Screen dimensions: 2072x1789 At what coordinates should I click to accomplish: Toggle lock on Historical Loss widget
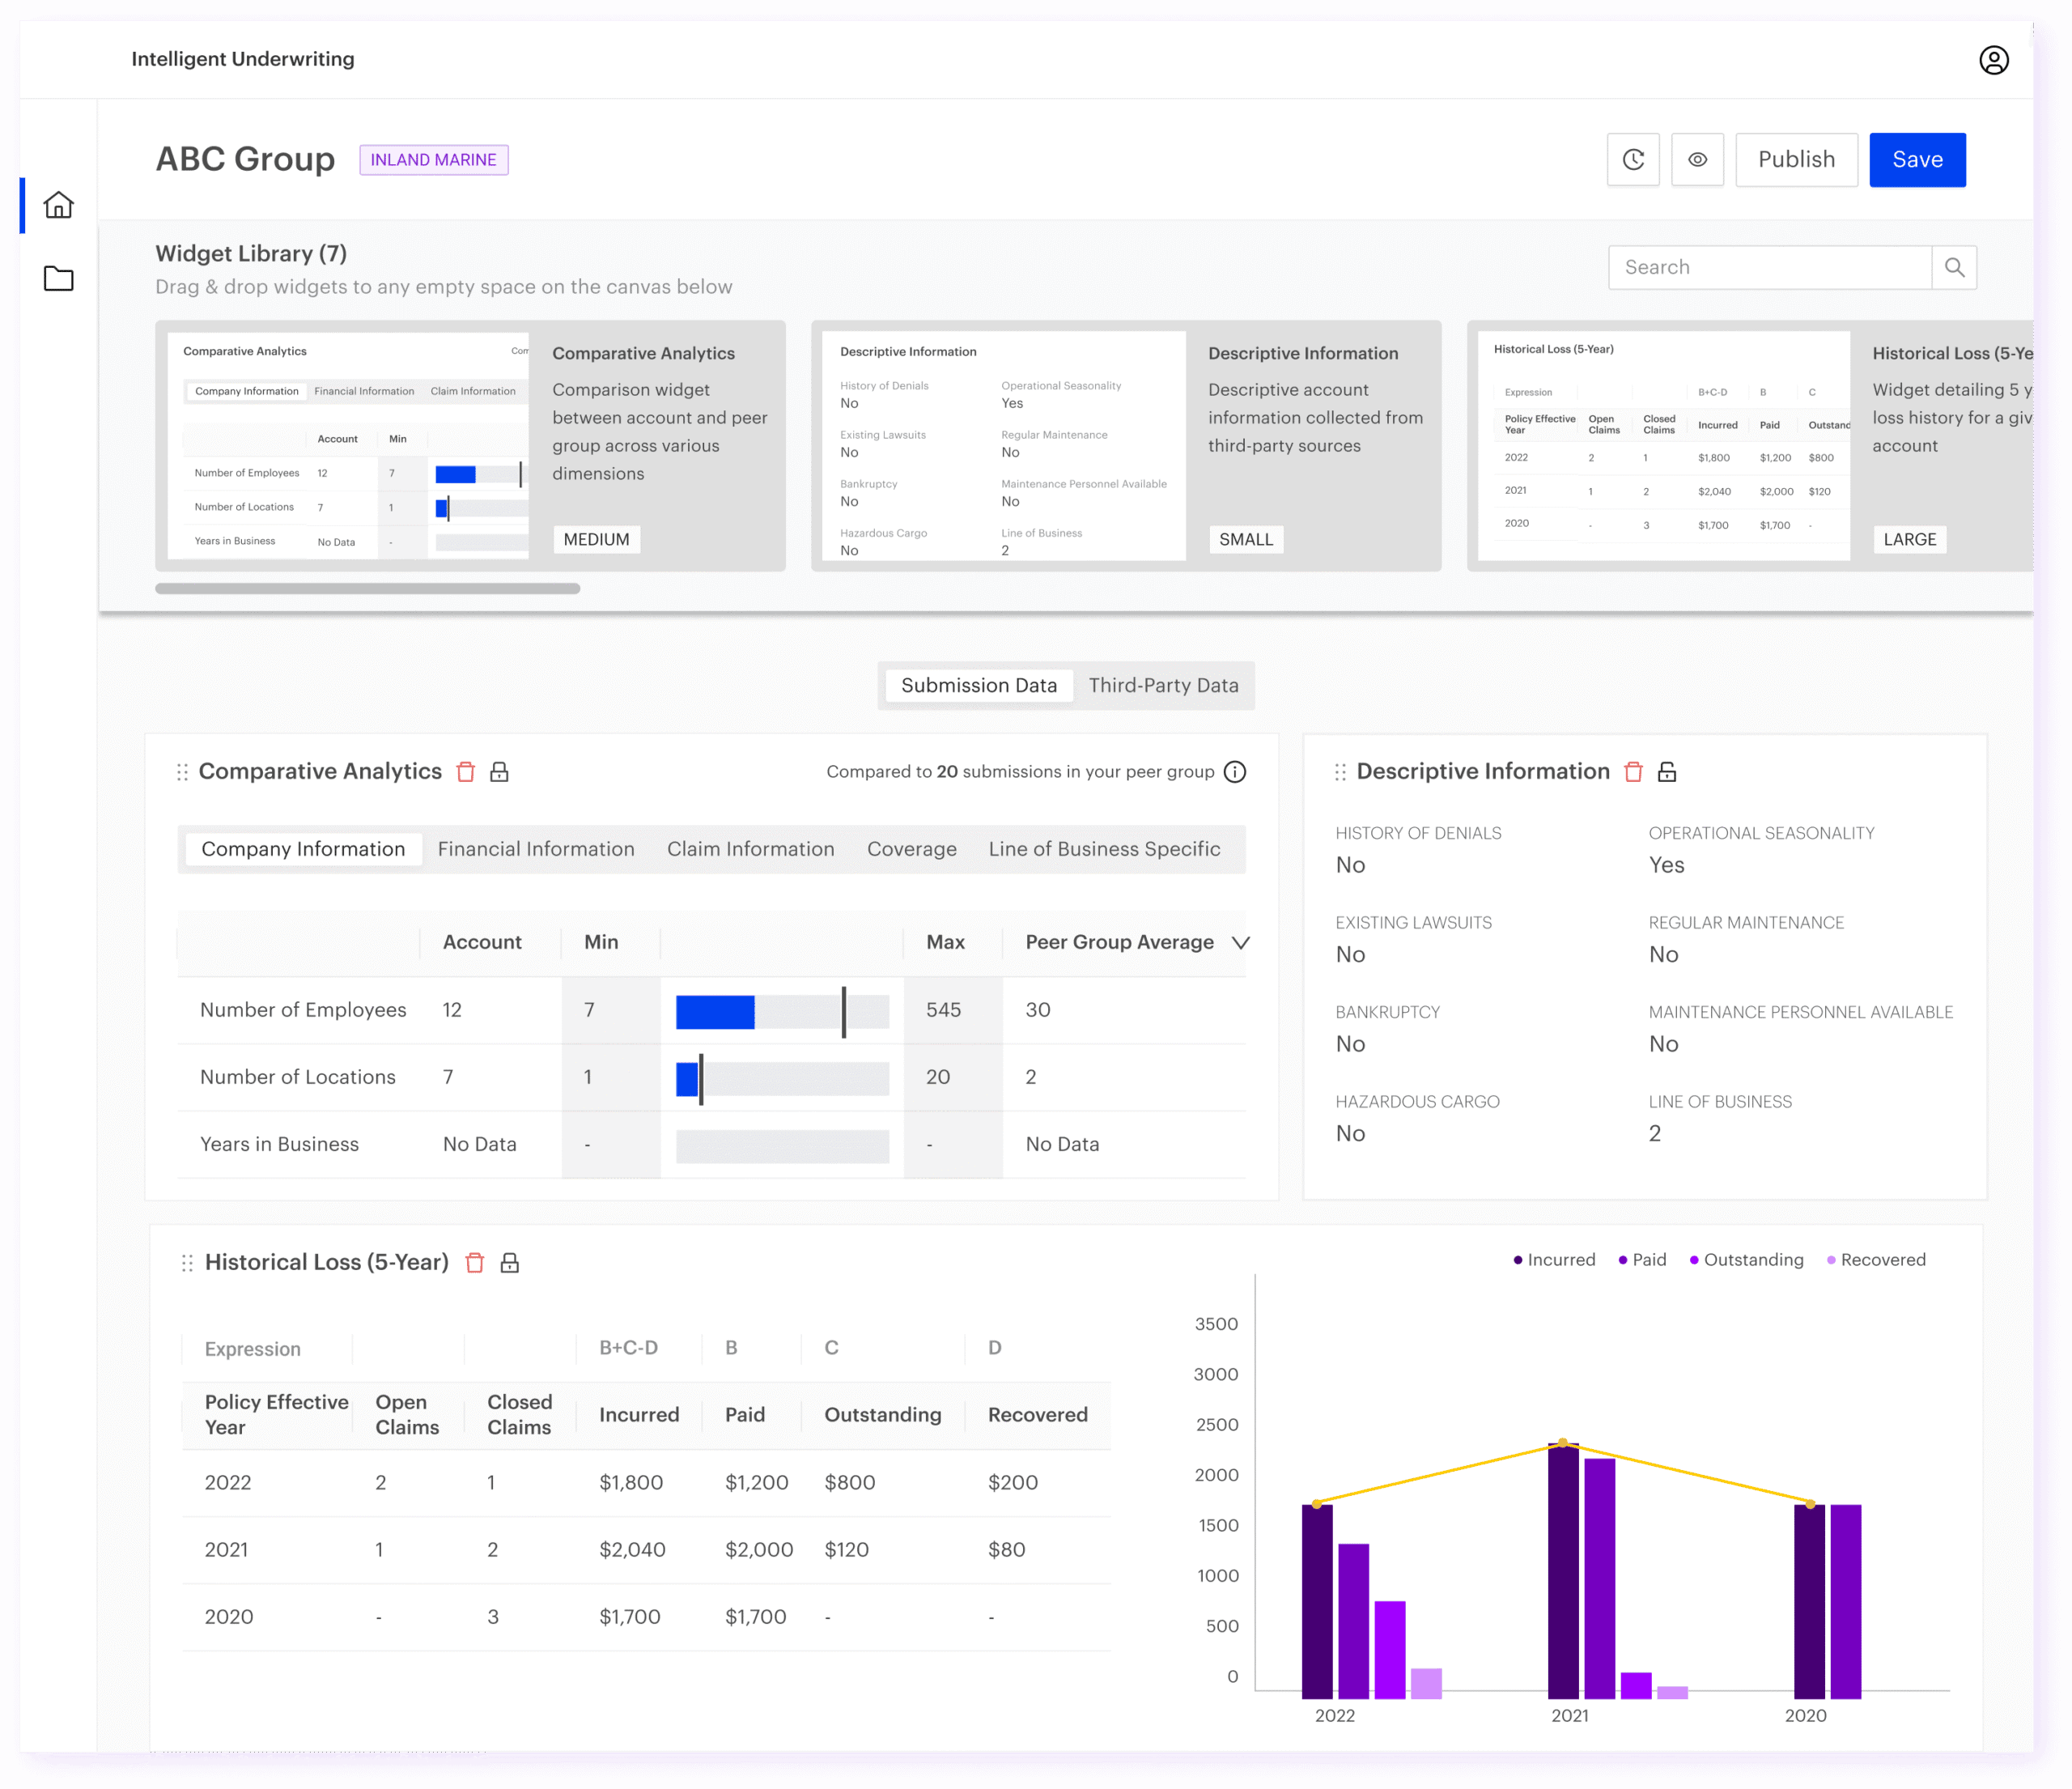coord(509,1263)
